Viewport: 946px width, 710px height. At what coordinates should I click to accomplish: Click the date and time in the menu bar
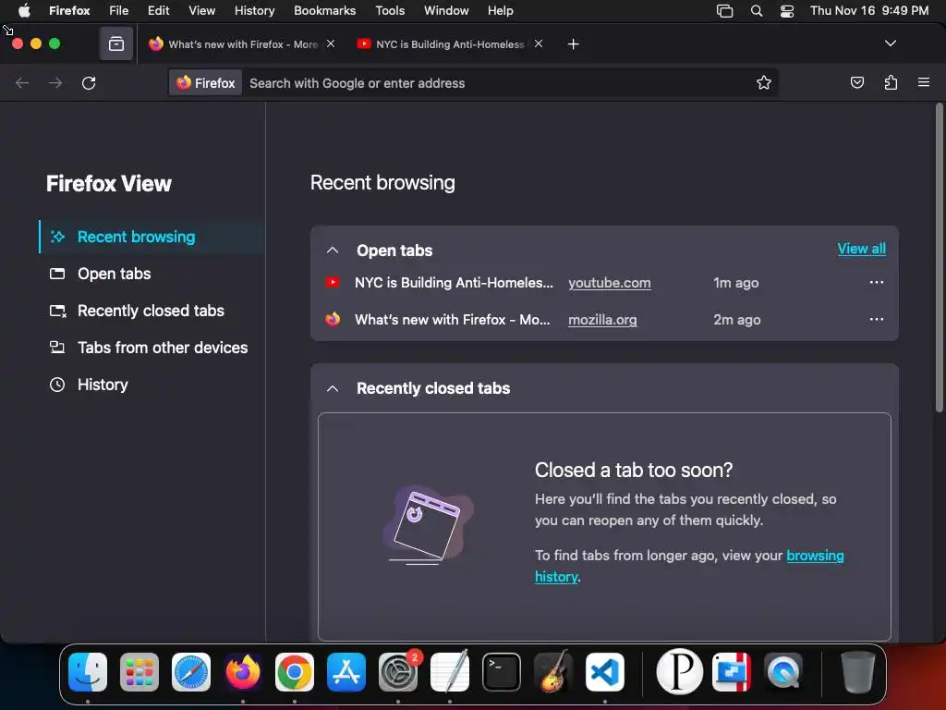coord(868,10)
